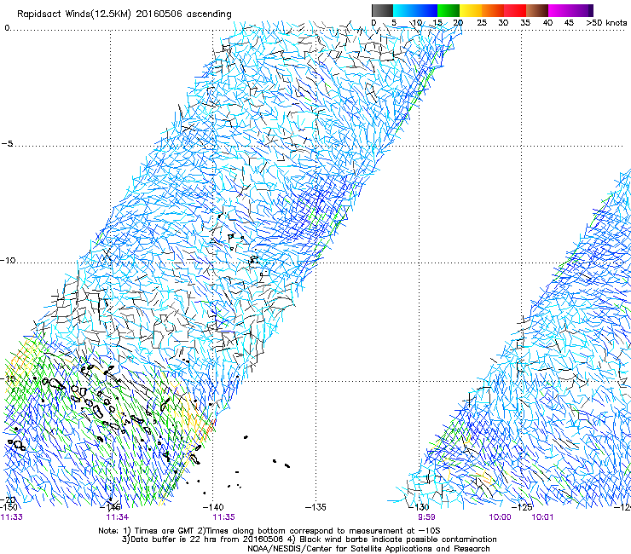Select the orange 25-30 knots legend swatch

coord(493,10)
